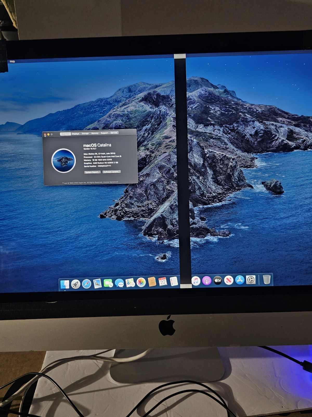Switch to the Overview tab
This screenshot has height=417, width=312.
[65, 134]
